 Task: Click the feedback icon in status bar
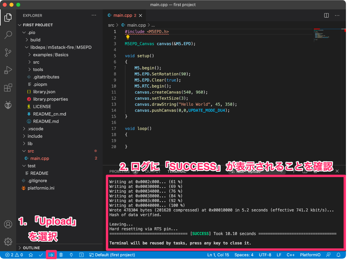(x=328, y=255)
